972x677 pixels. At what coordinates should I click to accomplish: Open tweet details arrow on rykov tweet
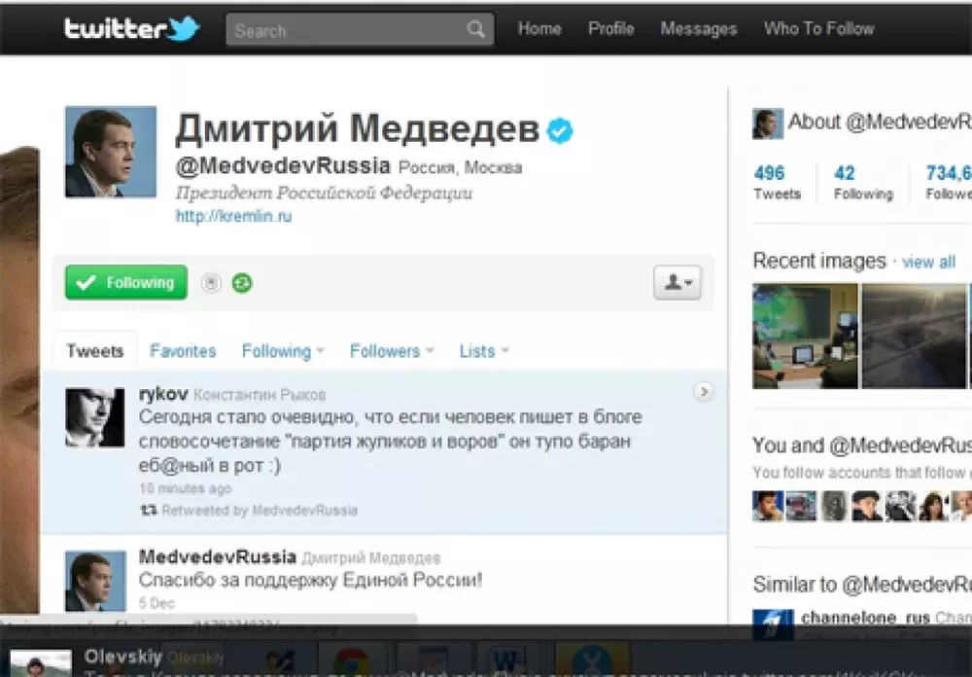tap(704, 392)
